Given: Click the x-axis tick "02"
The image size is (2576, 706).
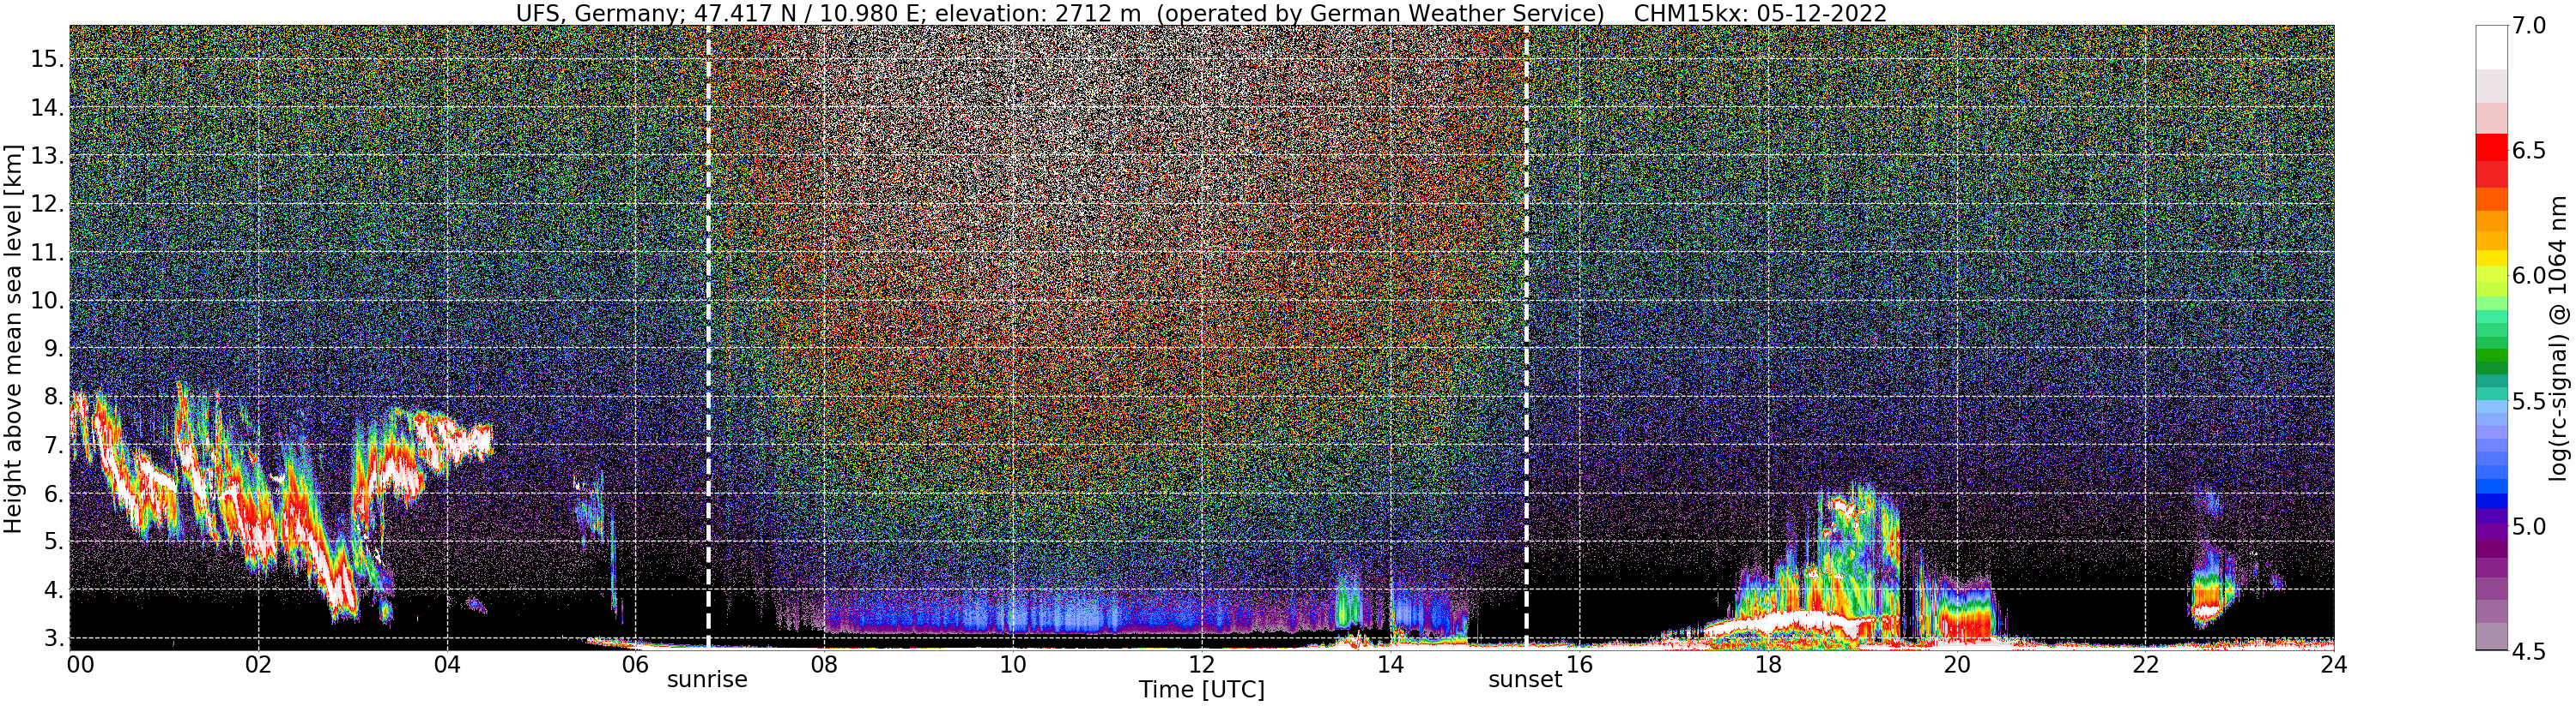Looking at the screenshot, I should (x=258, y=665).
